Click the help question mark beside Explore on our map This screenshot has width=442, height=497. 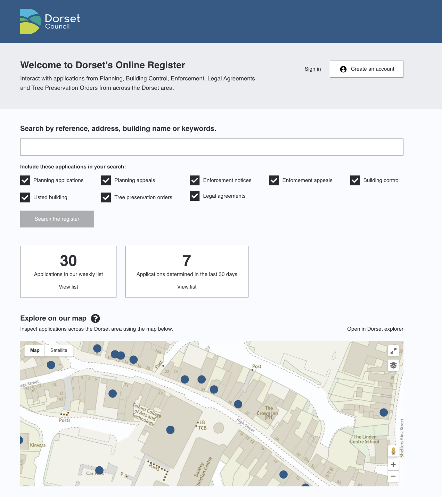pyautogui.click(x=95, y=318)
